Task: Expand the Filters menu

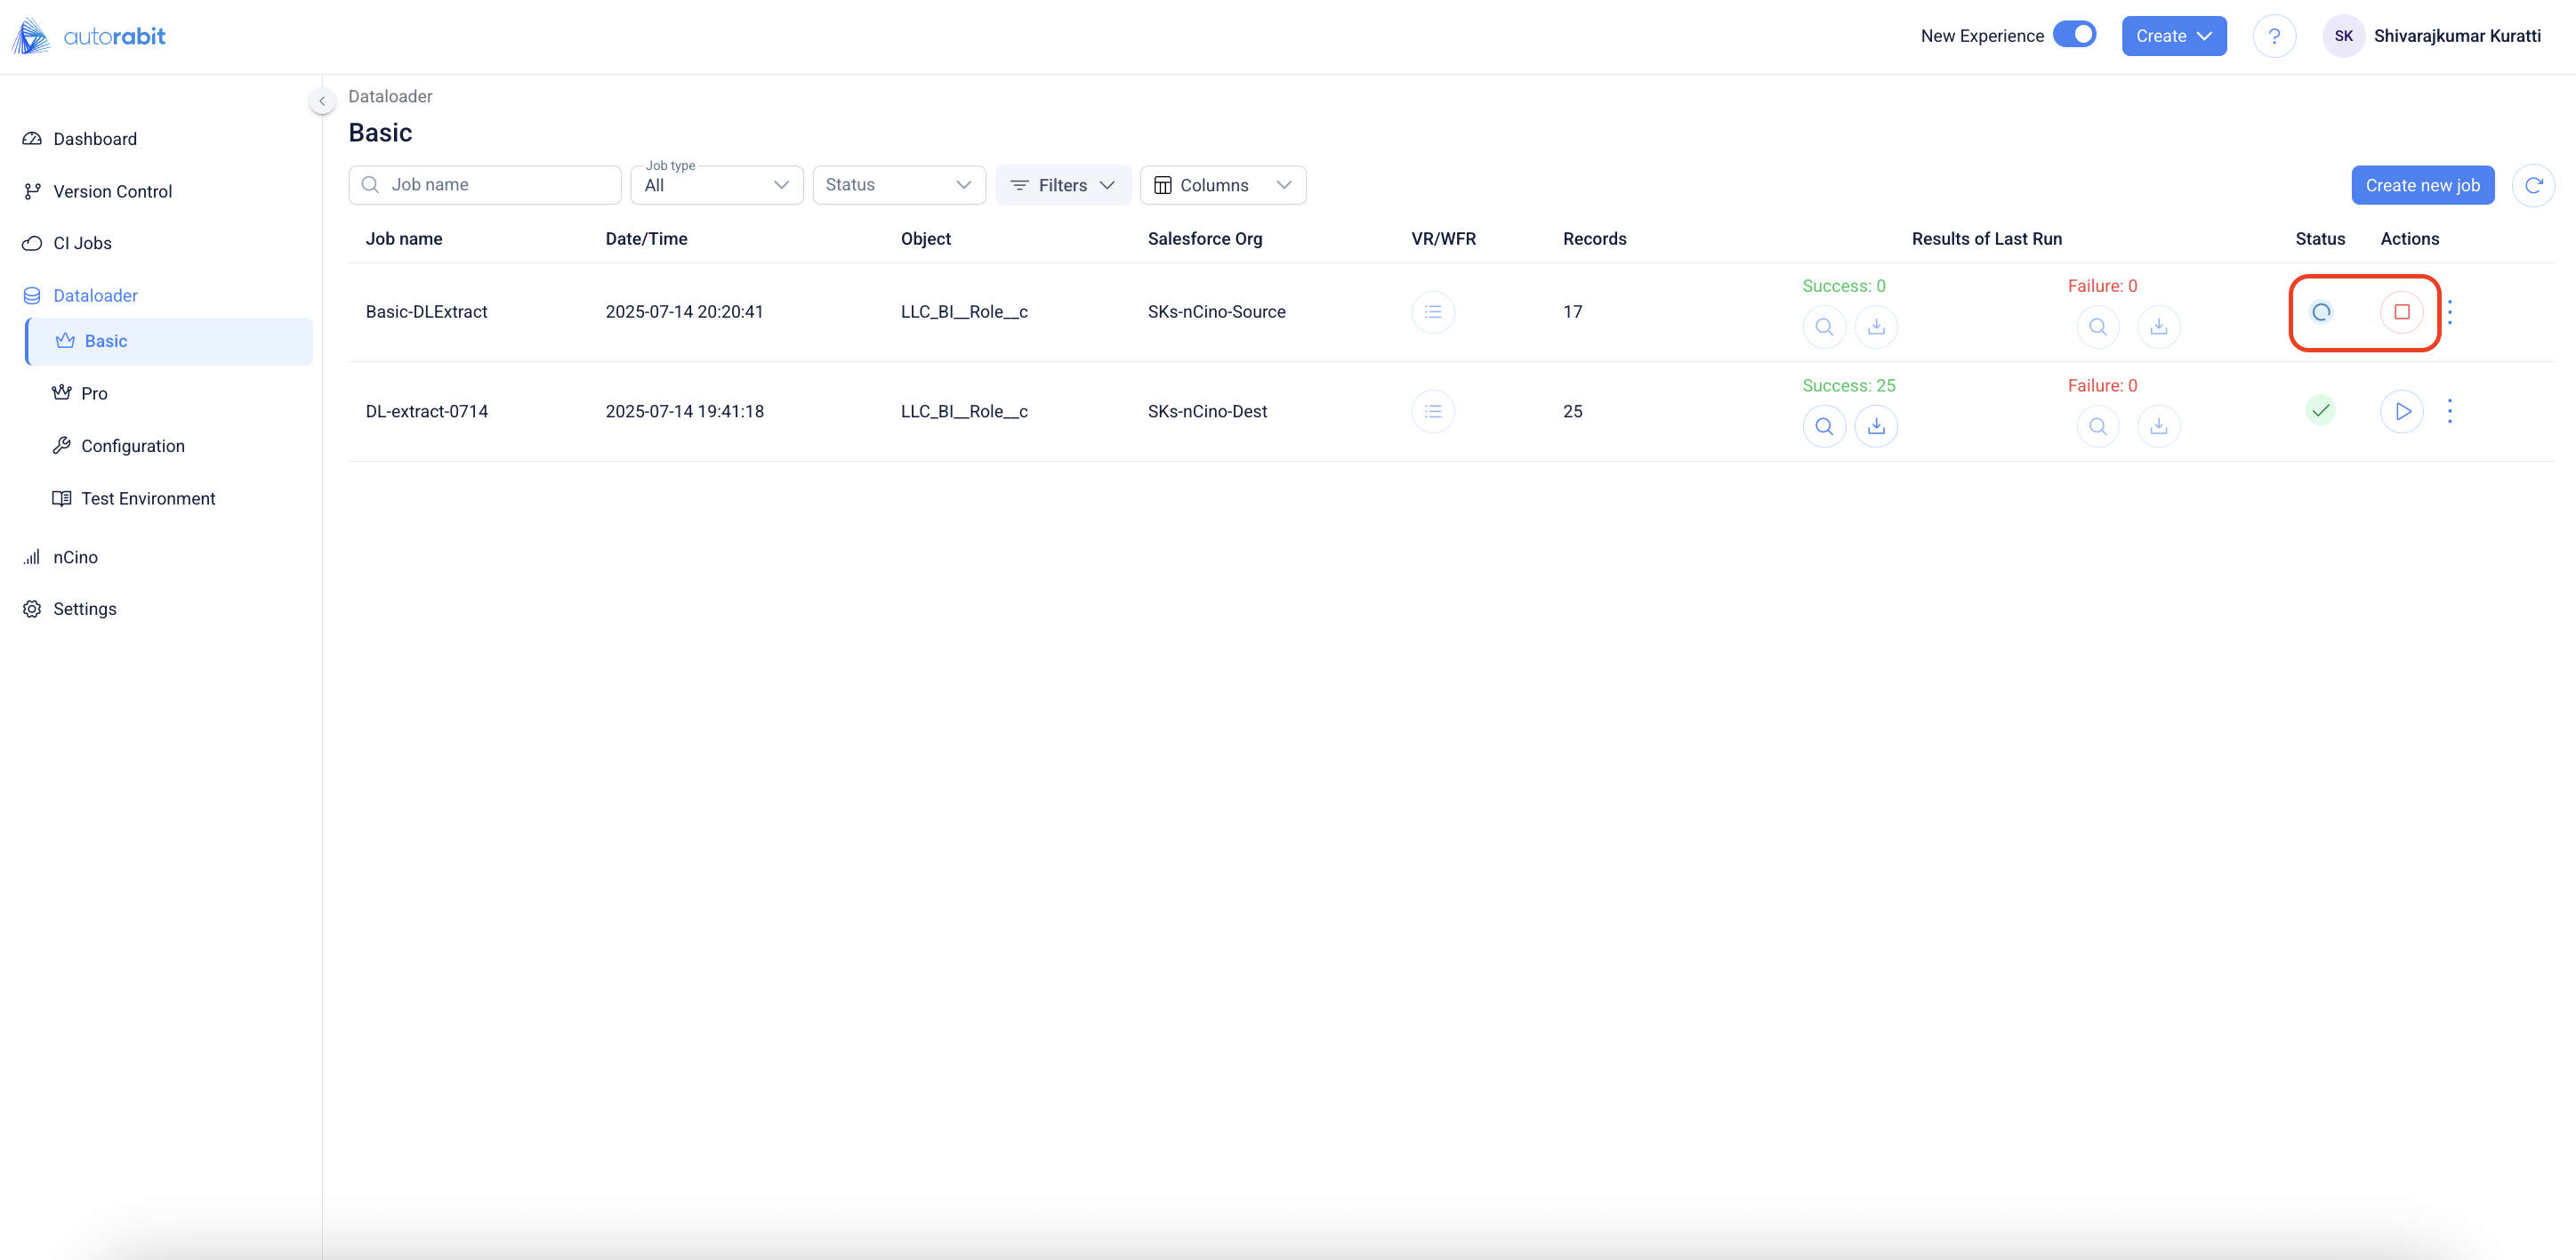Action: pos(1062,185)
